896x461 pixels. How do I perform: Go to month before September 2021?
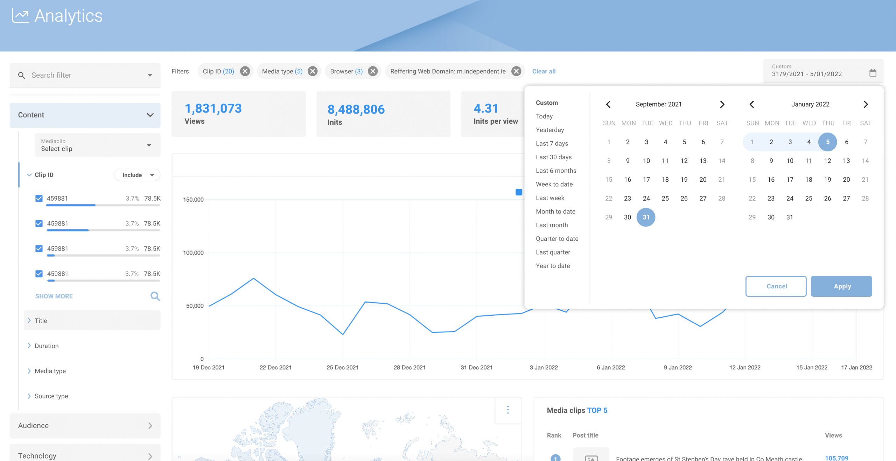(608, 104)
